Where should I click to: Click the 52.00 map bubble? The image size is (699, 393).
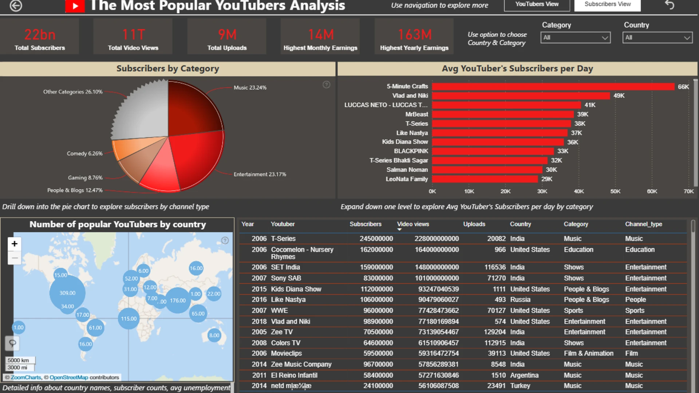tap(131, 278)
